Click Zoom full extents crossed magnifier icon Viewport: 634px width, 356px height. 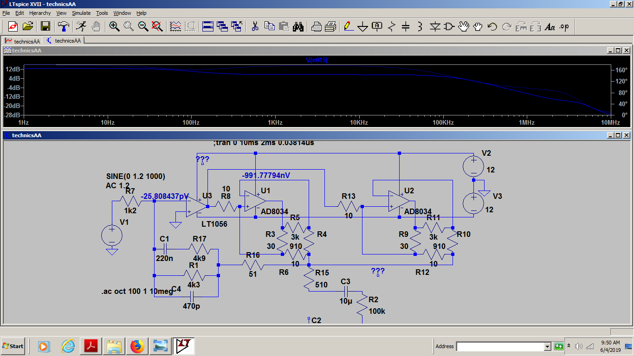point(157,26)
